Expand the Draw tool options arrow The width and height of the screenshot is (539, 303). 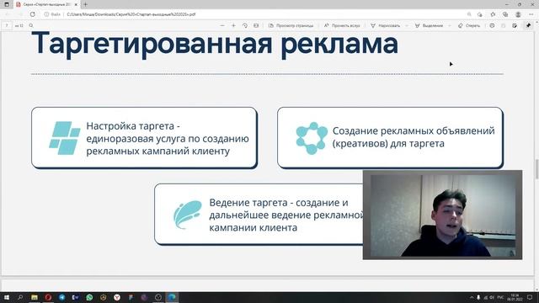pyautogui.click(x=407, y=26)
